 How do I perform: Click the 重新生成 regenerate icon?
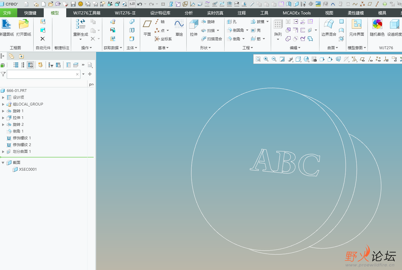point(80,28)
